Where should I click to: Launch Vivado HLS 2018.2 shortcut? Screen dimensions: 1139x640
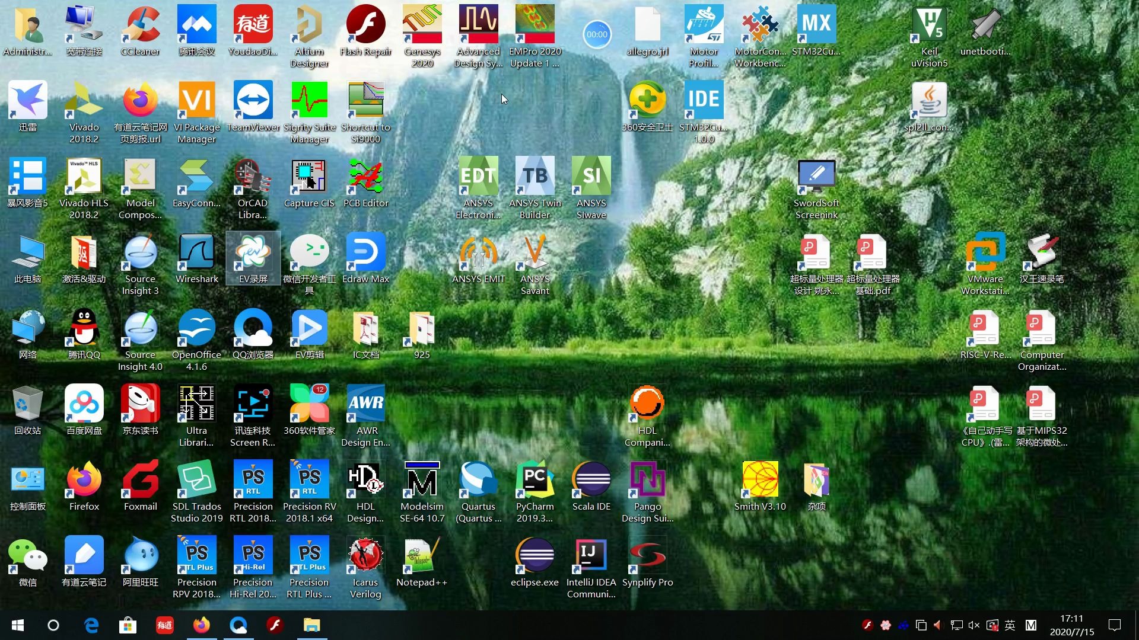pos(84,188)
